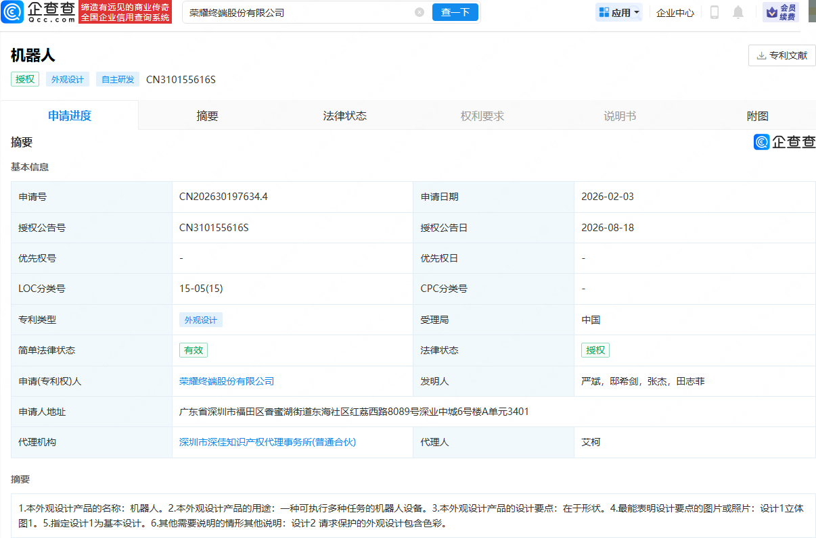Select the 有效 legal status tag
This screenshot has width=816, height=538.
(x=194, y=350)
